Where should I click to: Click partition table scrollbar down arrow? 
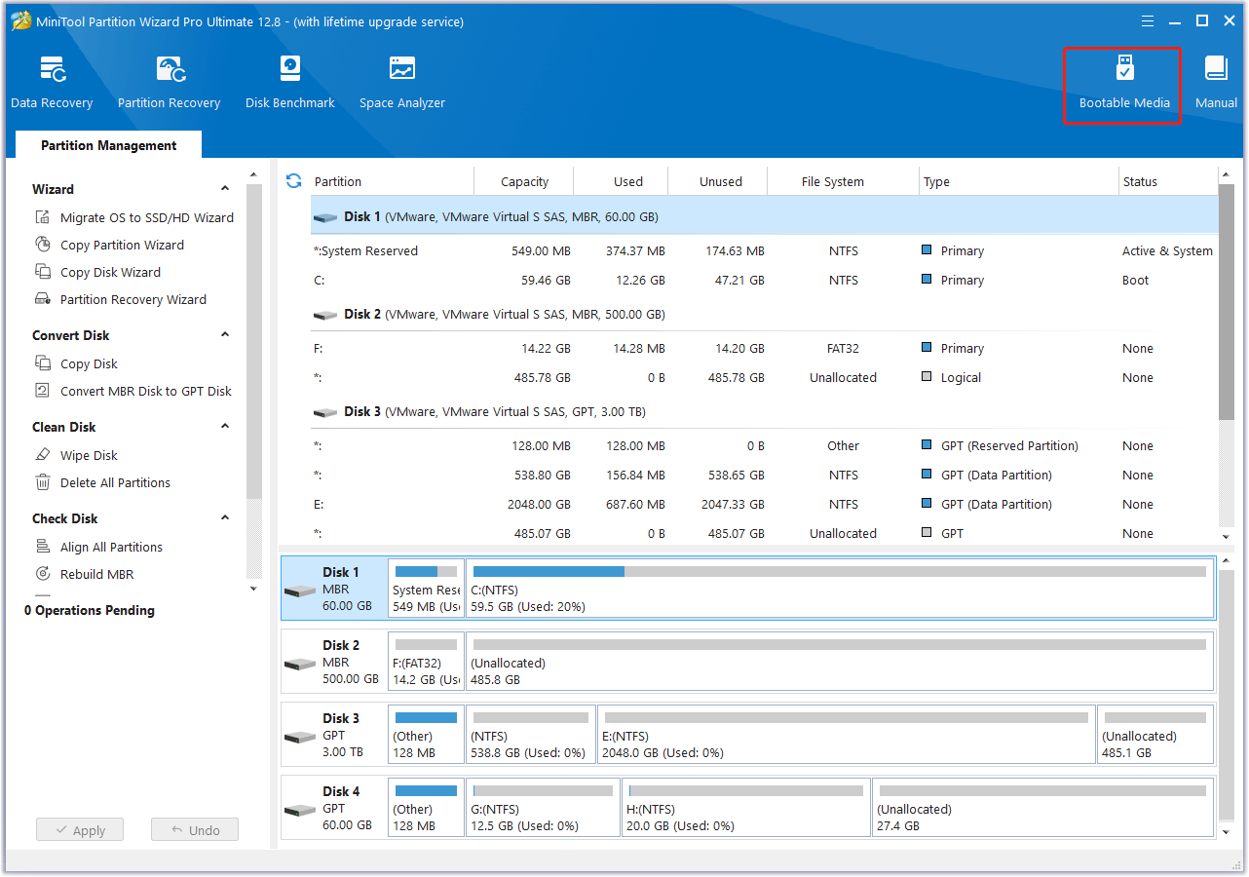(x=1226, y=536)
